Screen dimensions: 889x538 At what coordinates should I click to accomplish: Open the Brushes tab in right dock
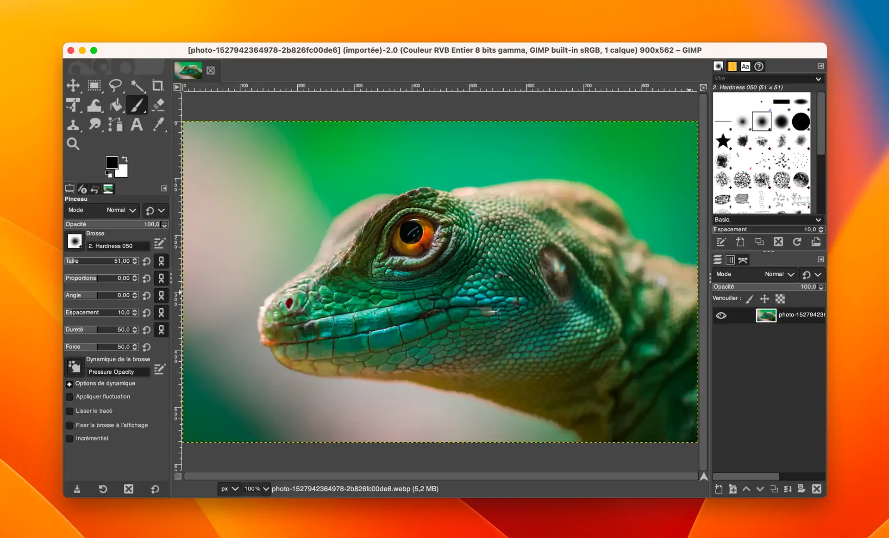coord(718,66)
